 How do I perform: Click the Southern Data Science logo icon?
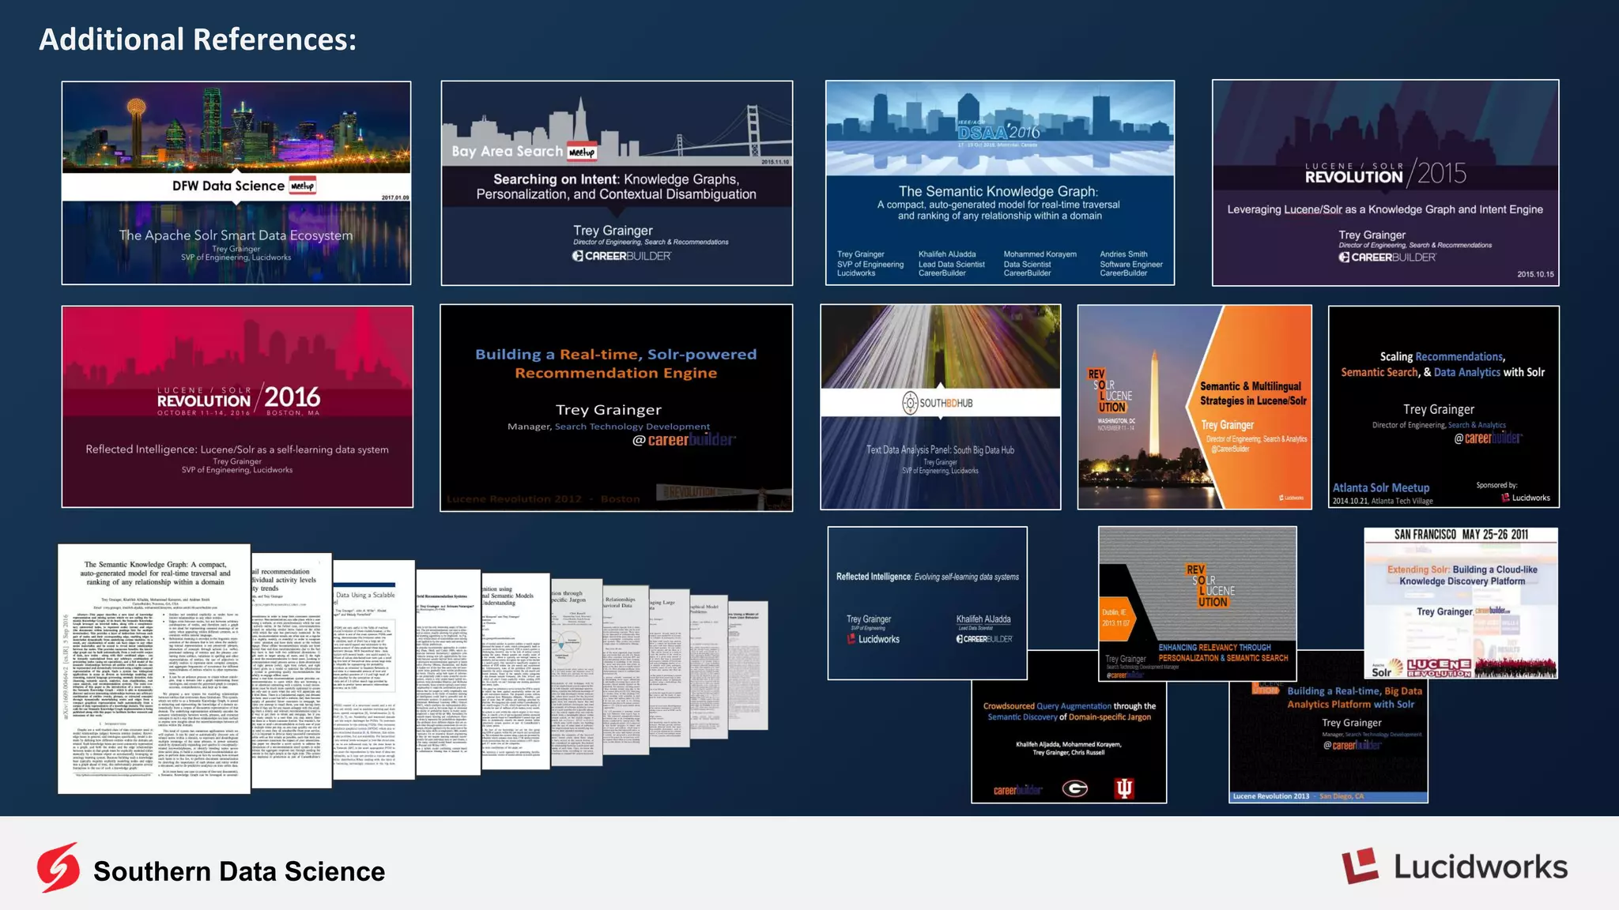tap(58, 867)
